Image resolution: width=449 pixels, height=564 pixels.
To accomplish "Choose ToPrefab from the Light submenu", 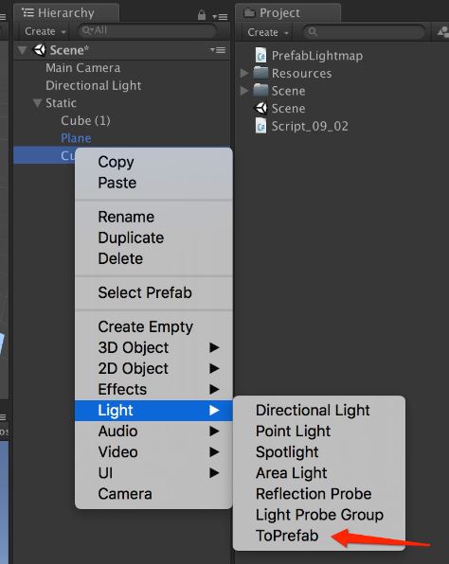I will (287, 536).
